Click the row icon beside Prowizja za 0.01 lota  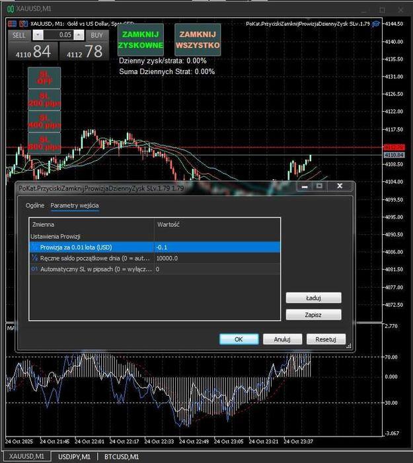point(34,247)
